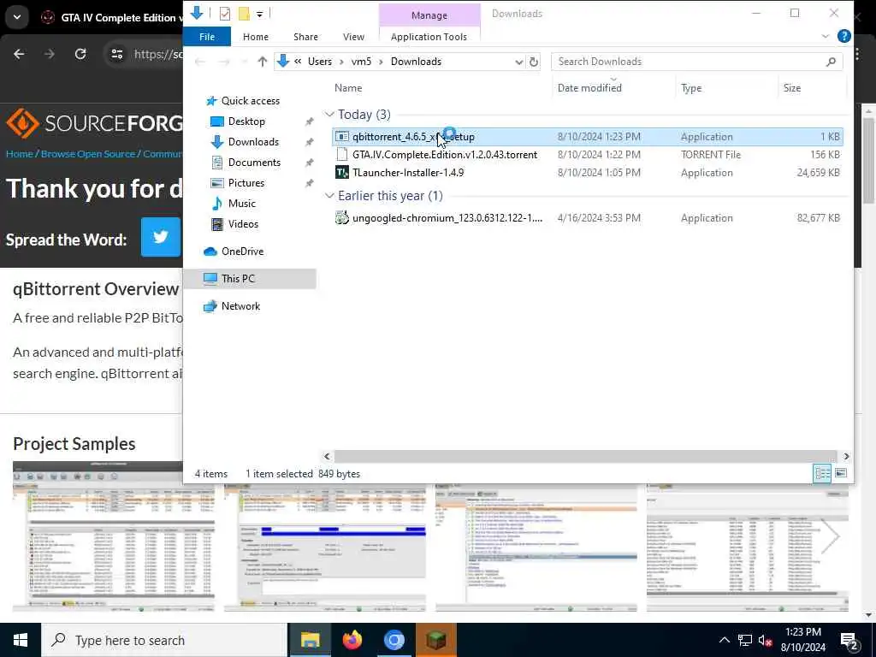The width and height of the screenshot is (876, 657).
Task: Open the address bar history dropdown
Action: pos(519,62)
